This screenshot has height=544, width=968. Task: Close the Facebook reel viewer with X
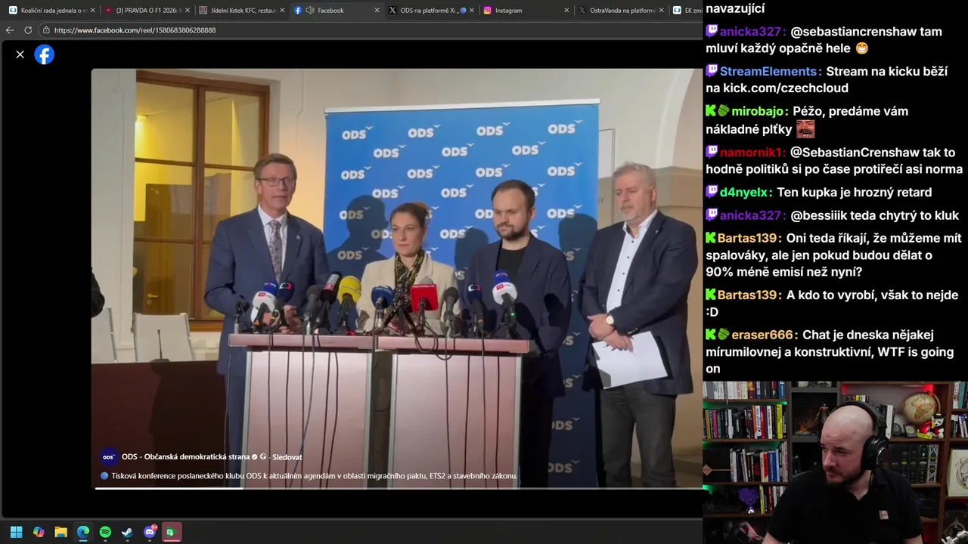click(x=20, y=54)
